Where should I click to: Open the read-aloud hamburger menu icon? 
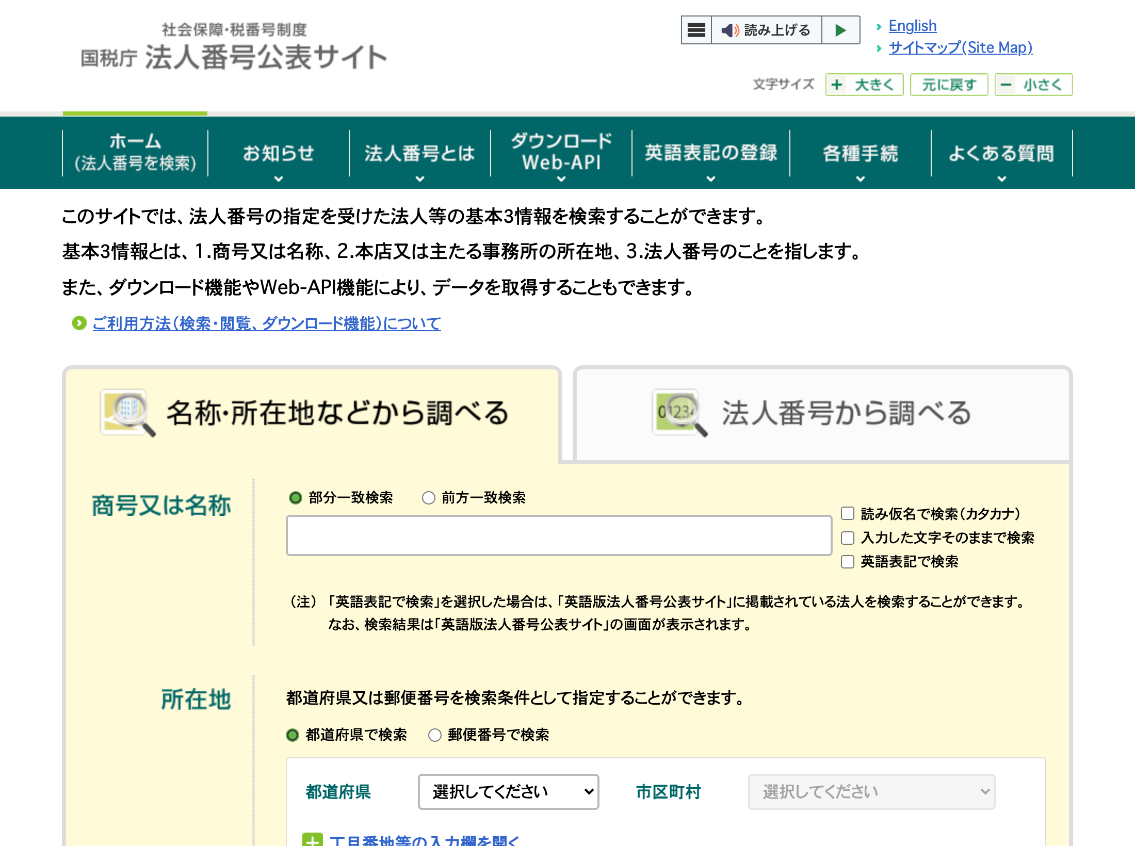pyautogui.click(x=696, y=30)
